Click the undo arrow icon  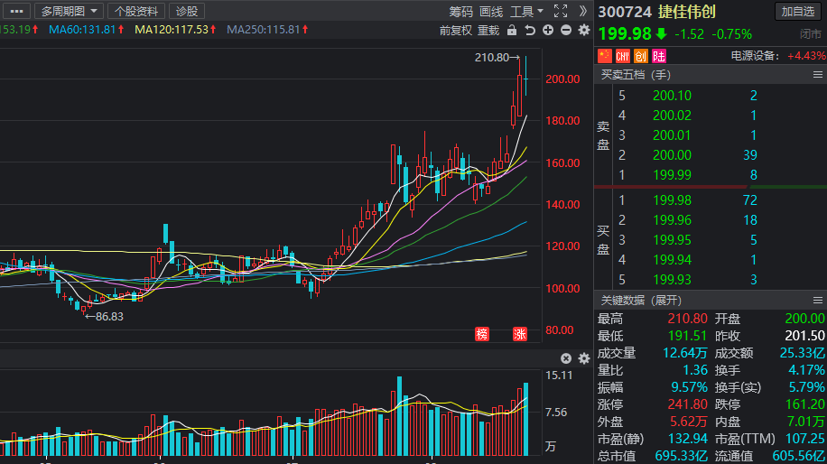[530, 30]
